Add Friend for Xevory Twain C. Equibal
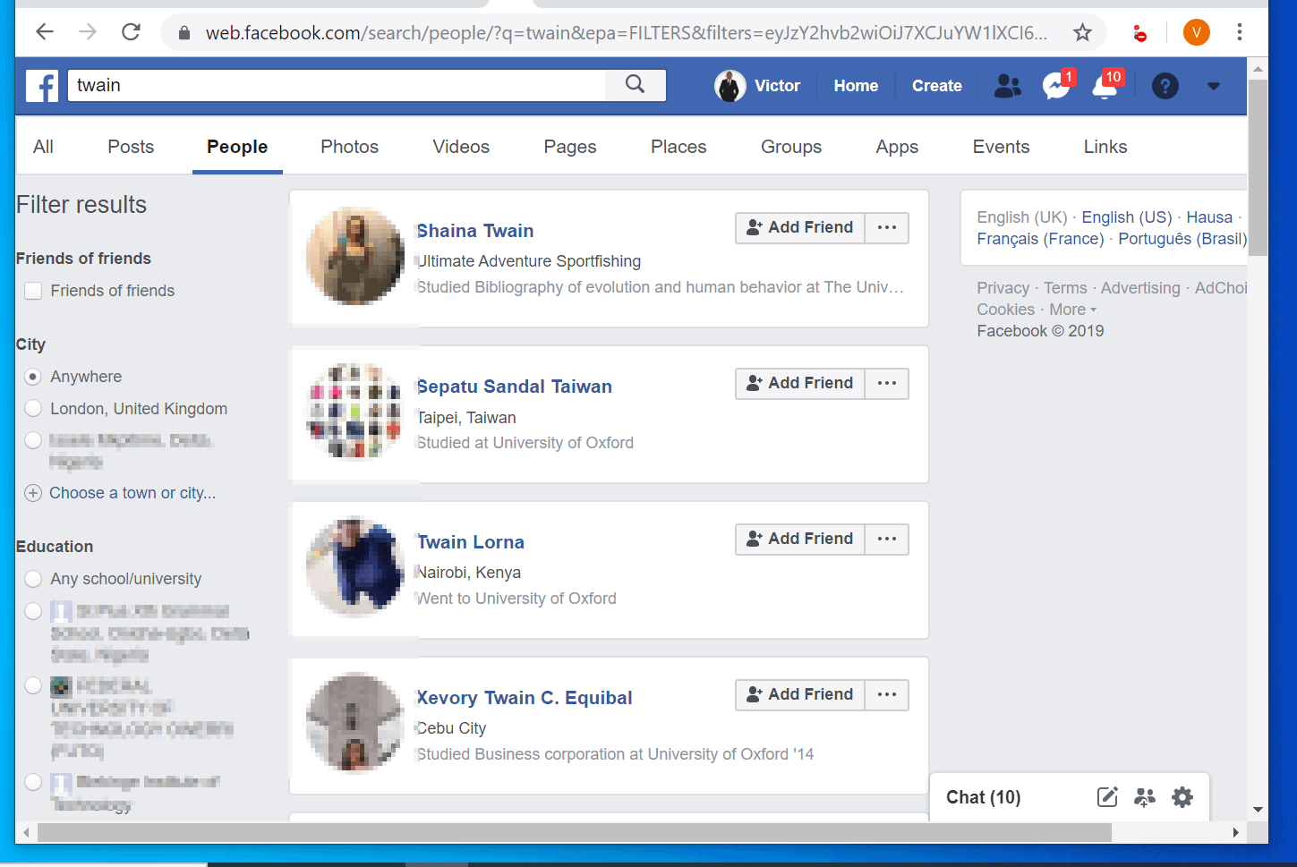The height and width of the screenshot is (867, 1297). (800, 694)
